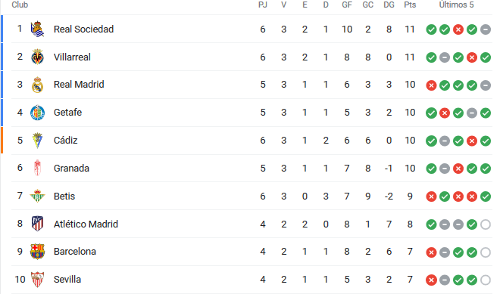Open the Villarreal team name link
This screenshot has width=503, height=294.
point(72,57)
